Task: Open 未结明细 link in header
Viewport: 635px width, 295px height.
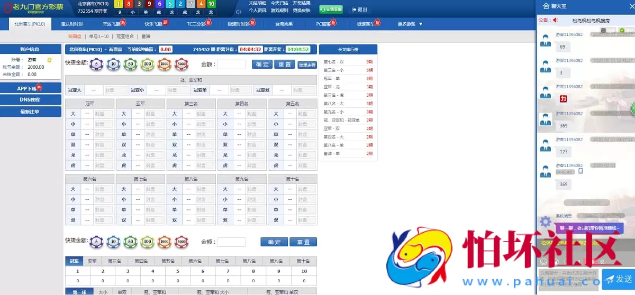Action: pos(258,3)
